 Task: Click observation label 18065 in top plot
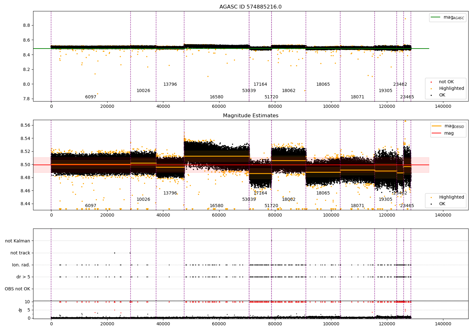(x=323, y=84)
